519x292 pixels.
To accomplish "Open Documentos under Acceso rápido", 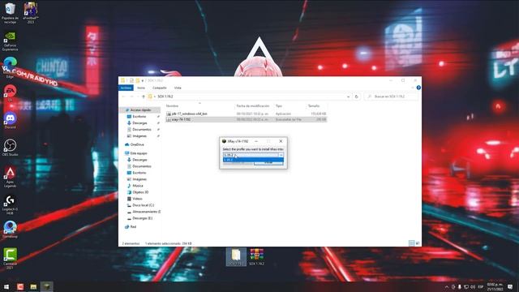I will (x=142, y=130).
